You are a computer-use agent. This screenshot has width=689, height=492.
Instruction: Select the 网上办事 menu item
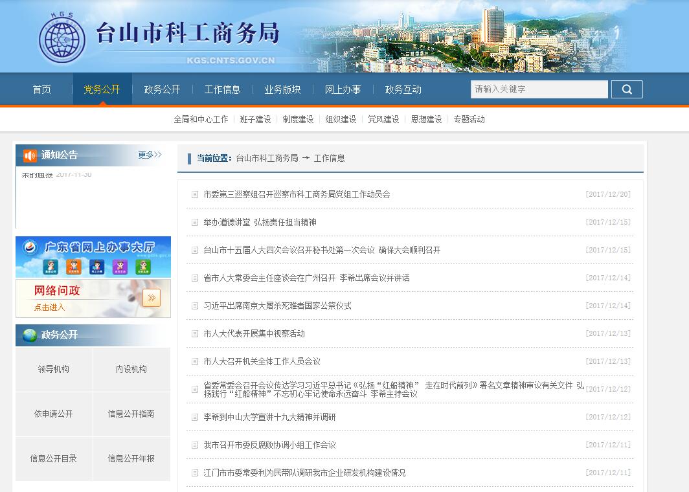click(x=343, y=89)
